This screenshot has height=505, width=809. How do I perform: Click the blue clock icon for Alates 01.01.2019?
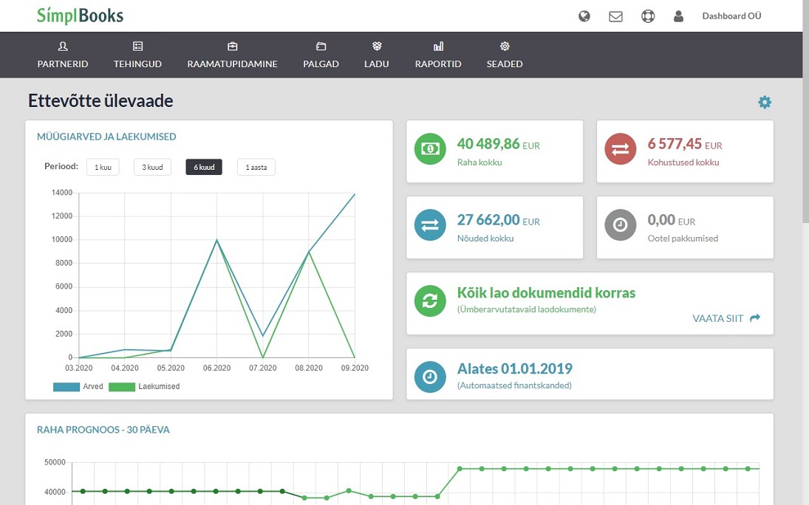click(x=430, y=377)
